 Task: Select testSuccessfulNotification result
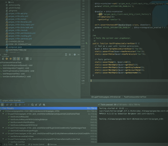23,122
